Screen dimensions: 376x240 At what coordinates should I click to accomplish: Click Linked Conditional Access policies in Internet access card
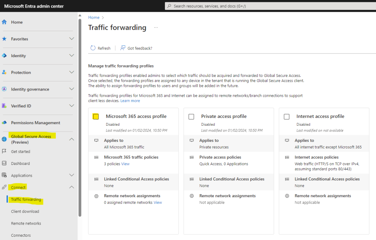[x=327, y=179]
